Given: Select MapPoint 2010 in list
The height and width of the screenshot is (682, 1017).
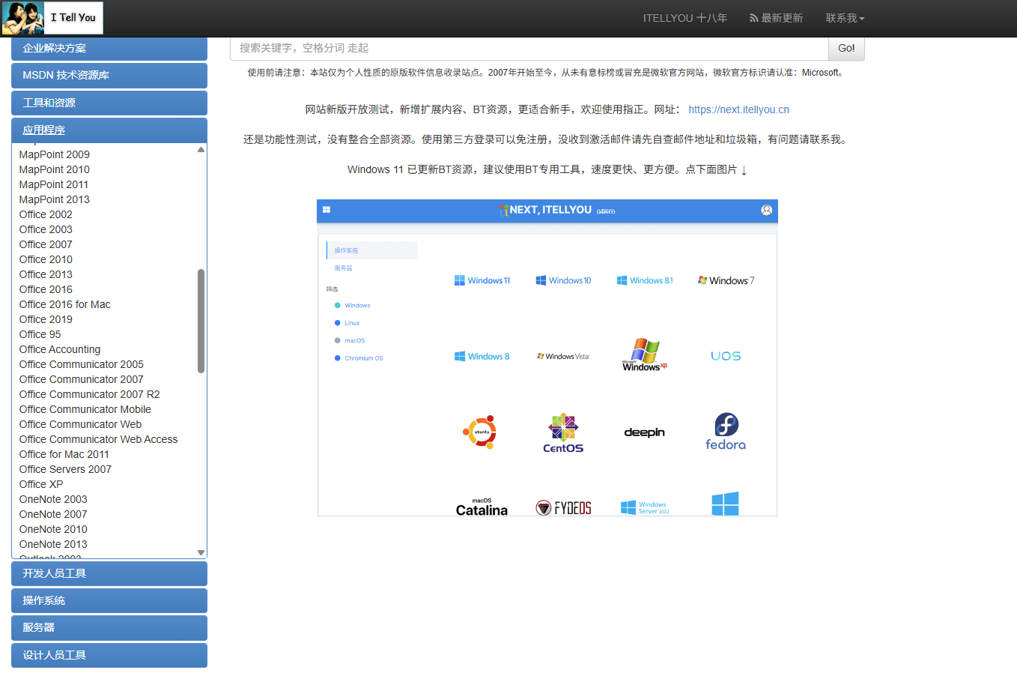Looking at the screenshot, I should point(54,169).
